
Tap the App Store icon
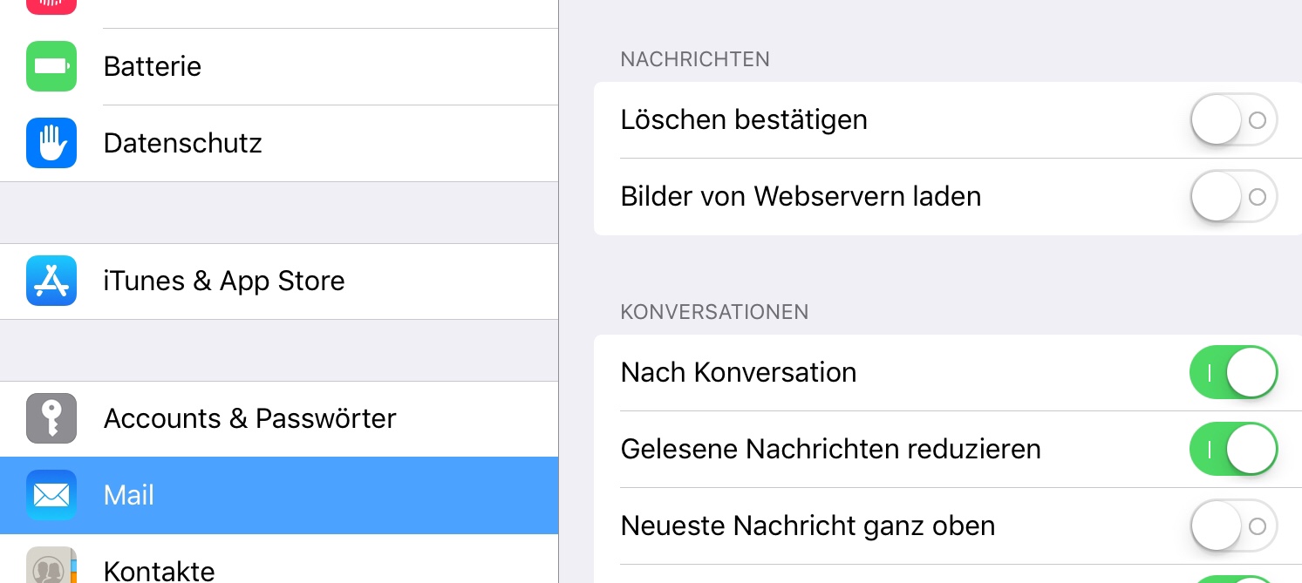51,281
